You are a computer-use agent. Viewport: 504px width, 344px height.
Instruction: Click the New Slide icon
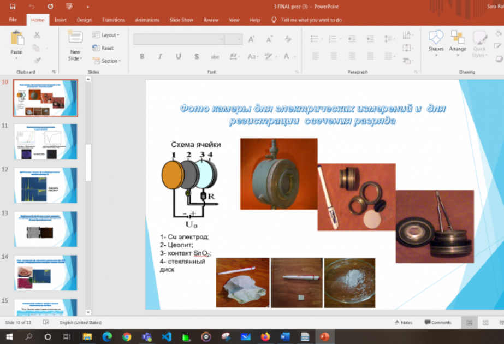[75, 37]
